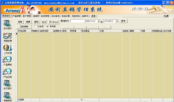Image resolution: width=174 pixels, height=102 pixels.
Task: Switch to 产品管理 tab
Action: pos(17,16)
